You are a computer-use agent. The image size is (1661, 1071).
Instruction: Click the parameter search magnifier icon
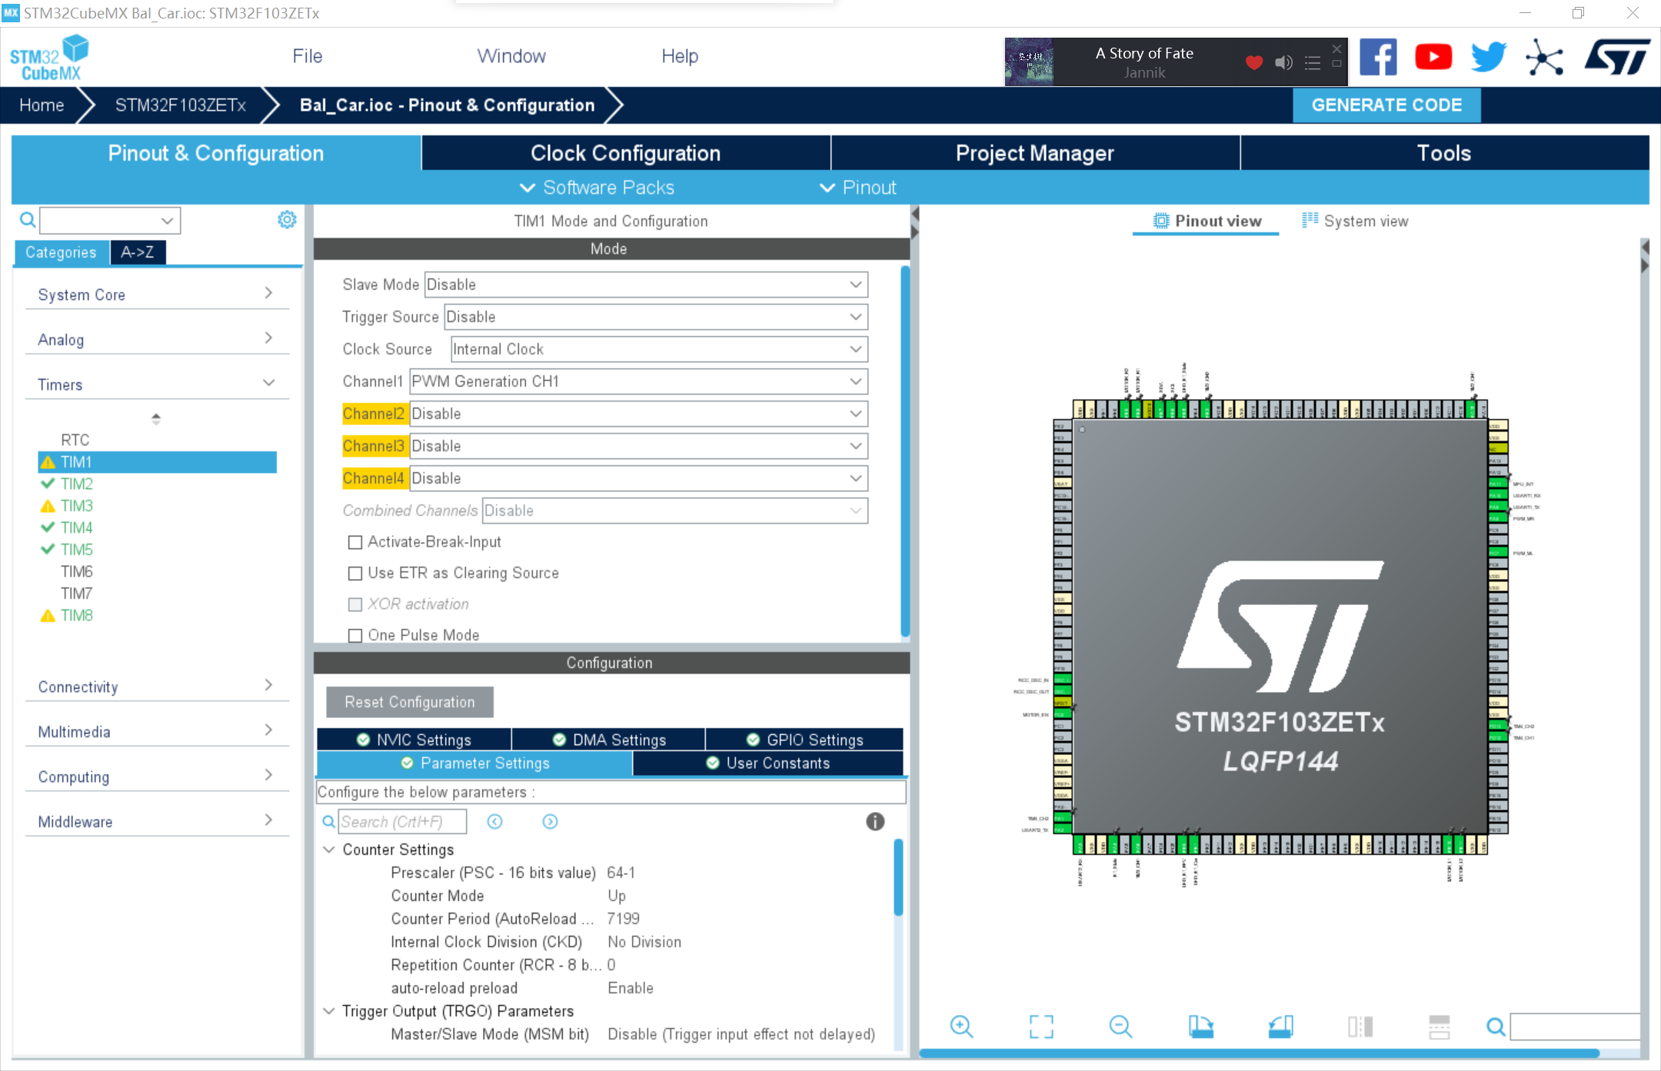pyautogui.click(x=328, y=821)
